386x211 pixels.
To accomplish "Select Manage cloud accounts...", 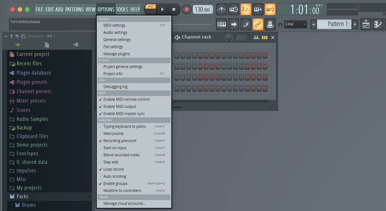I will 134,203.
